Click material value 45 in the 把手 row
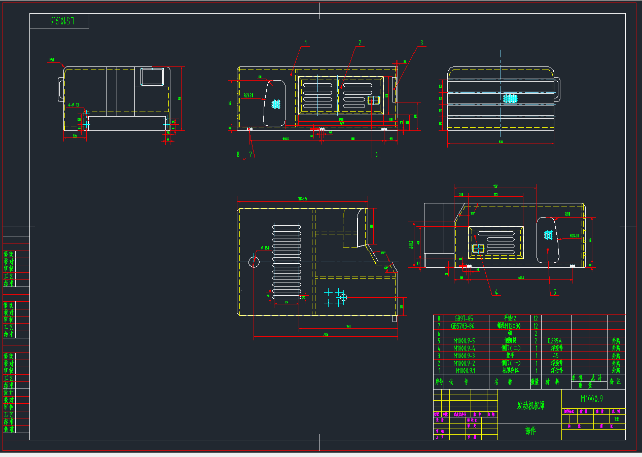Viewport: 642px width, 457px height. [556, 356]
